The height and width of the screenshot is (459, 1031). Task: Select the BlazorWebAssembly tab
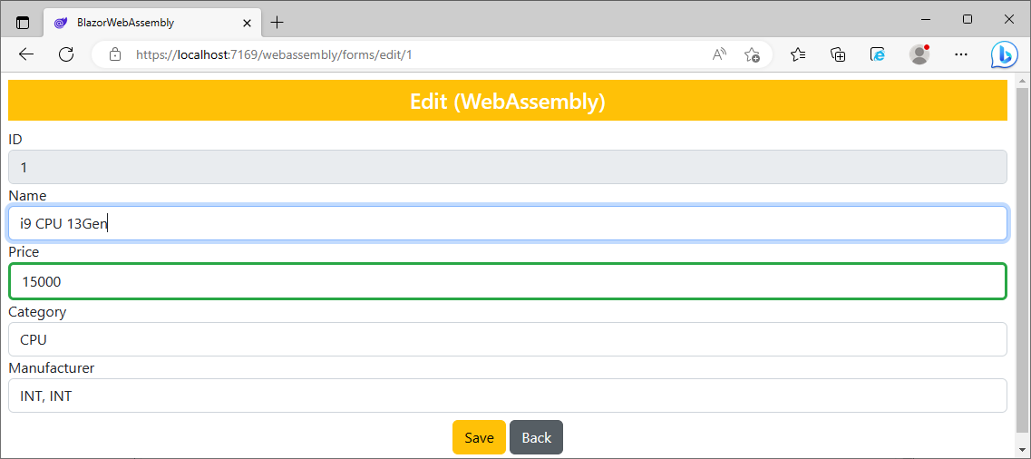tap(151, 23)
